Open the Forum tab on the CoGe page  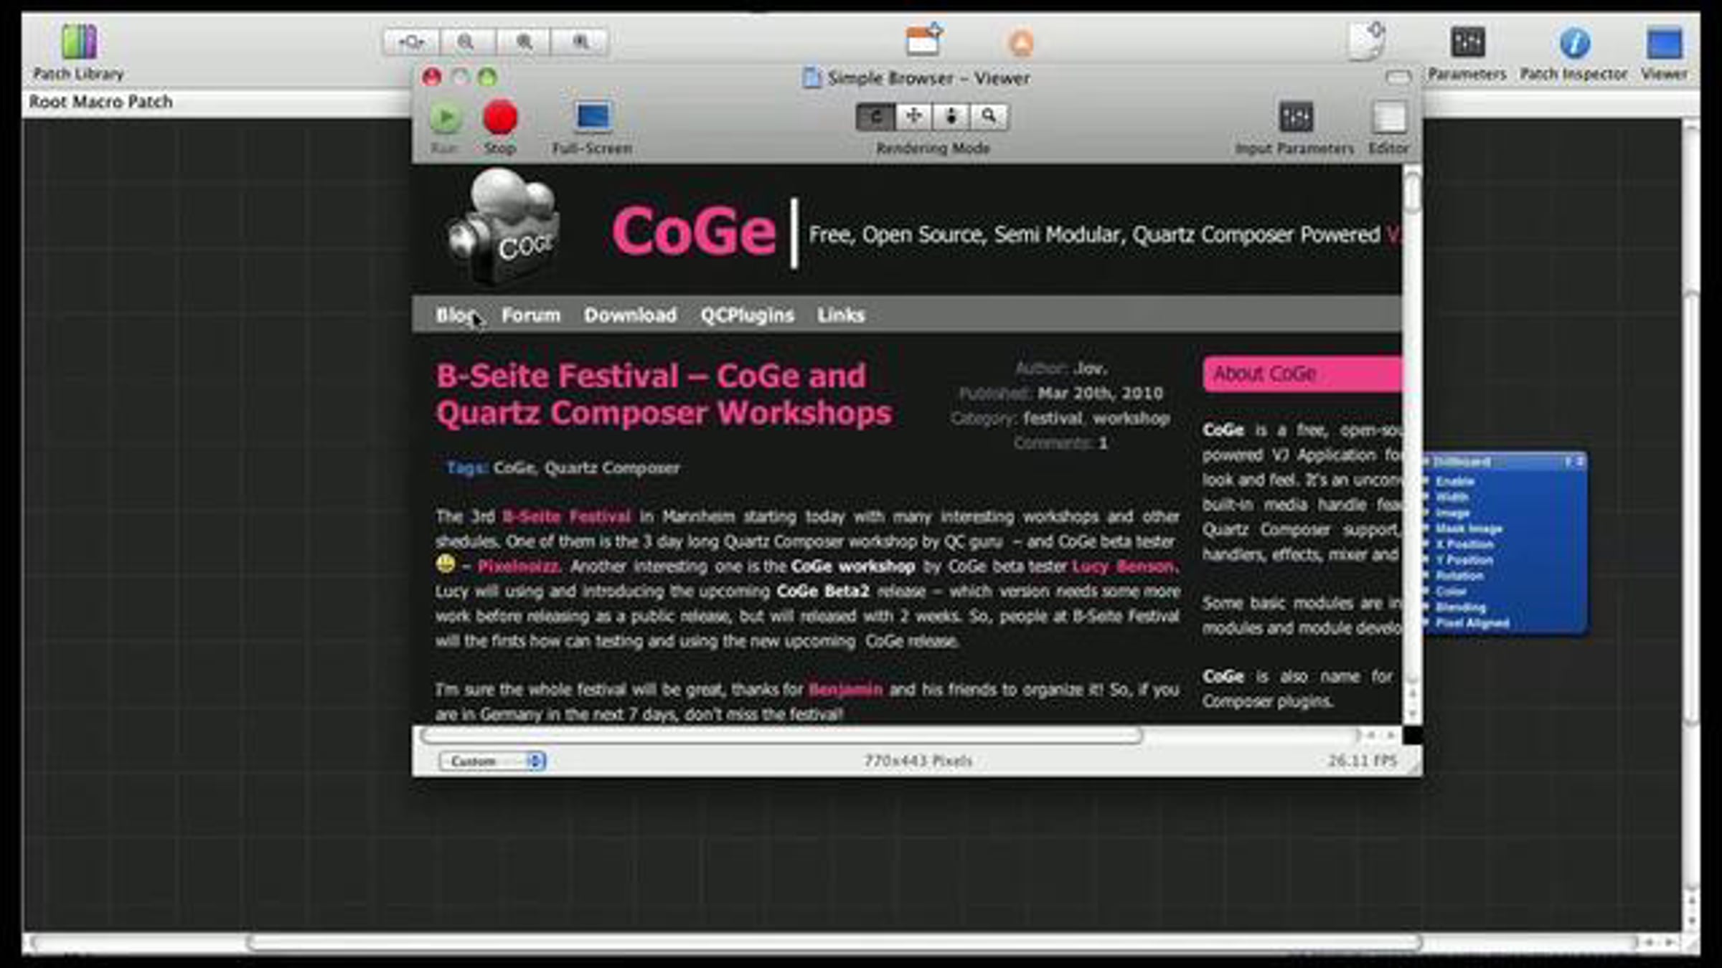pyautogui.click(x=531, y=315)
